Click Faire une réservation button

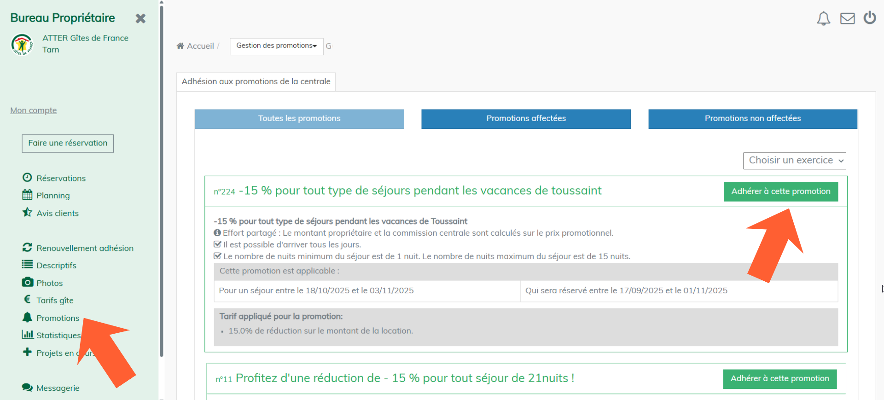68,143
